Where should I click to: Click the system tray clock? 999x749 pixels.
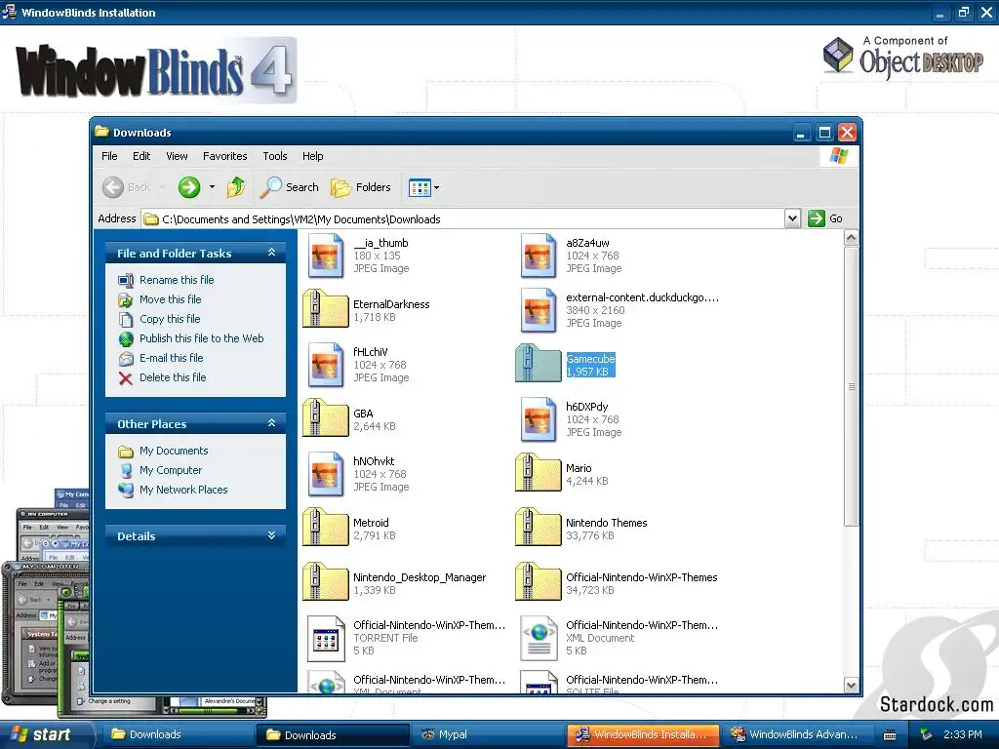point(963,734)
